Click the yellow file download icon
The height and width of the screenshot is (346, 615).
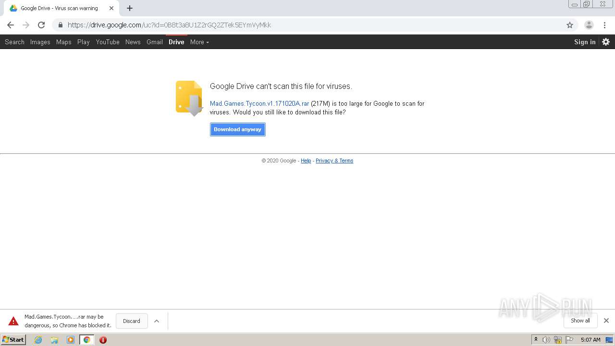[x=189, y=98]
